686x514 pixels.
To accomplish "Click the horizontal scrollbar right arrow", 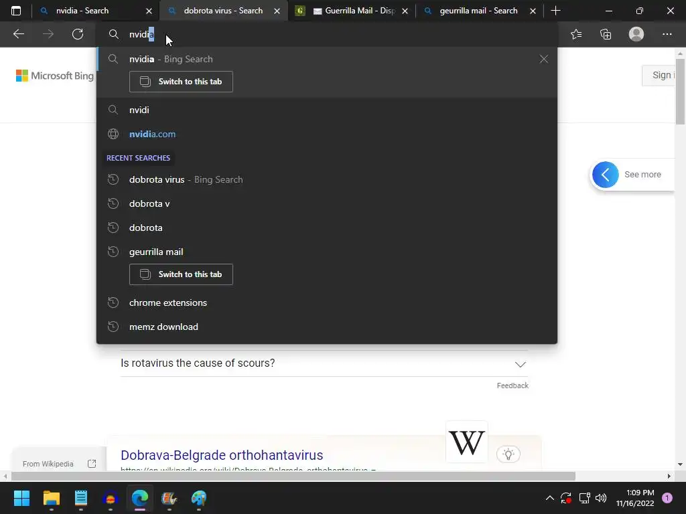I will 669,476.
